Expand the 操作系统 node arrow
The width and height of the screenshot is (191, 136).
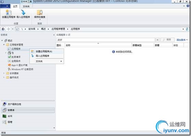[x=4, y=77]
